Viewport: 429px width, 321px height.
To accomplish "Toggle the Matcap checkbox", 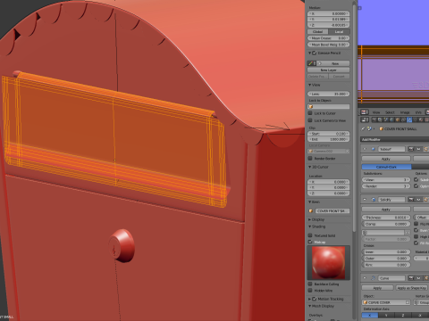I will point(310,242).
